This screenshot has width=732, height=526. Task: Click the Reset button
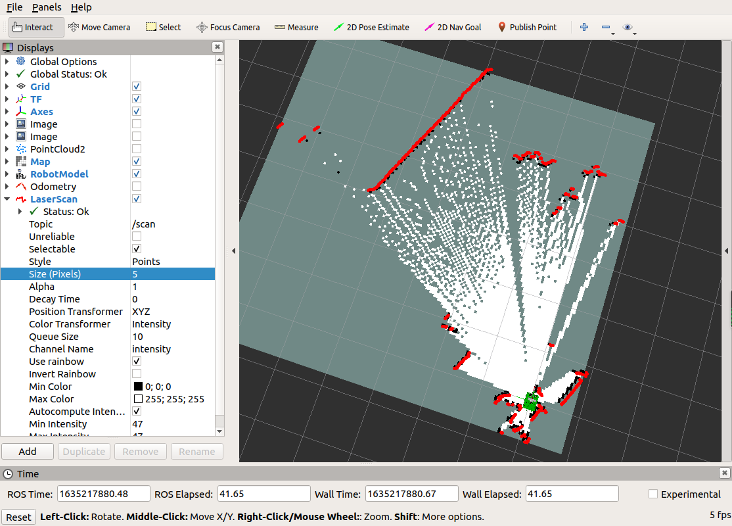[18, 517]
